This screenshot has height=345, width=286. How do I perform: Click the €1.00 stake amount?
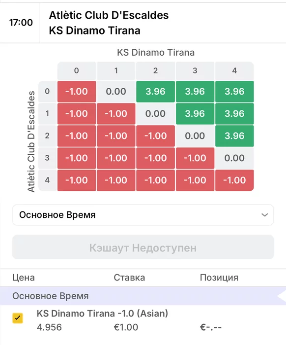(126, 327)
